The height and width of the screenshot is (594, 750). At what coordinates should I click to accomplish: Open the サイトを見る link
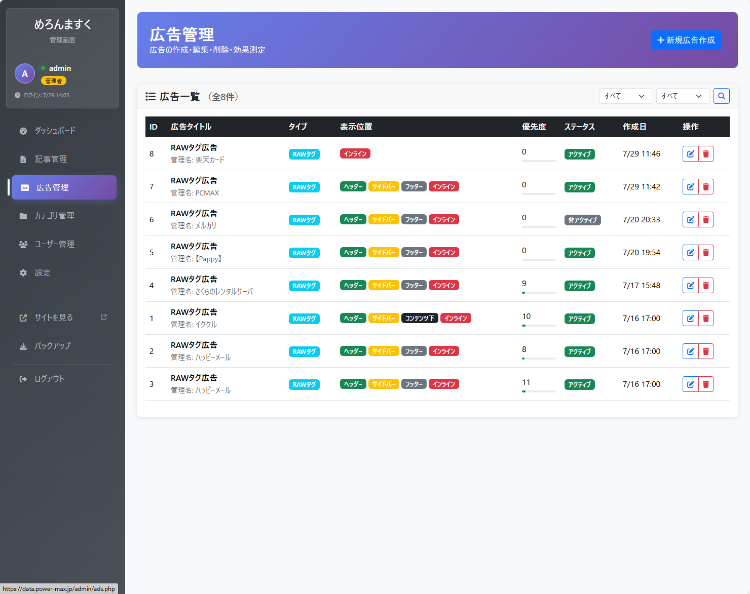click(54, 318)
